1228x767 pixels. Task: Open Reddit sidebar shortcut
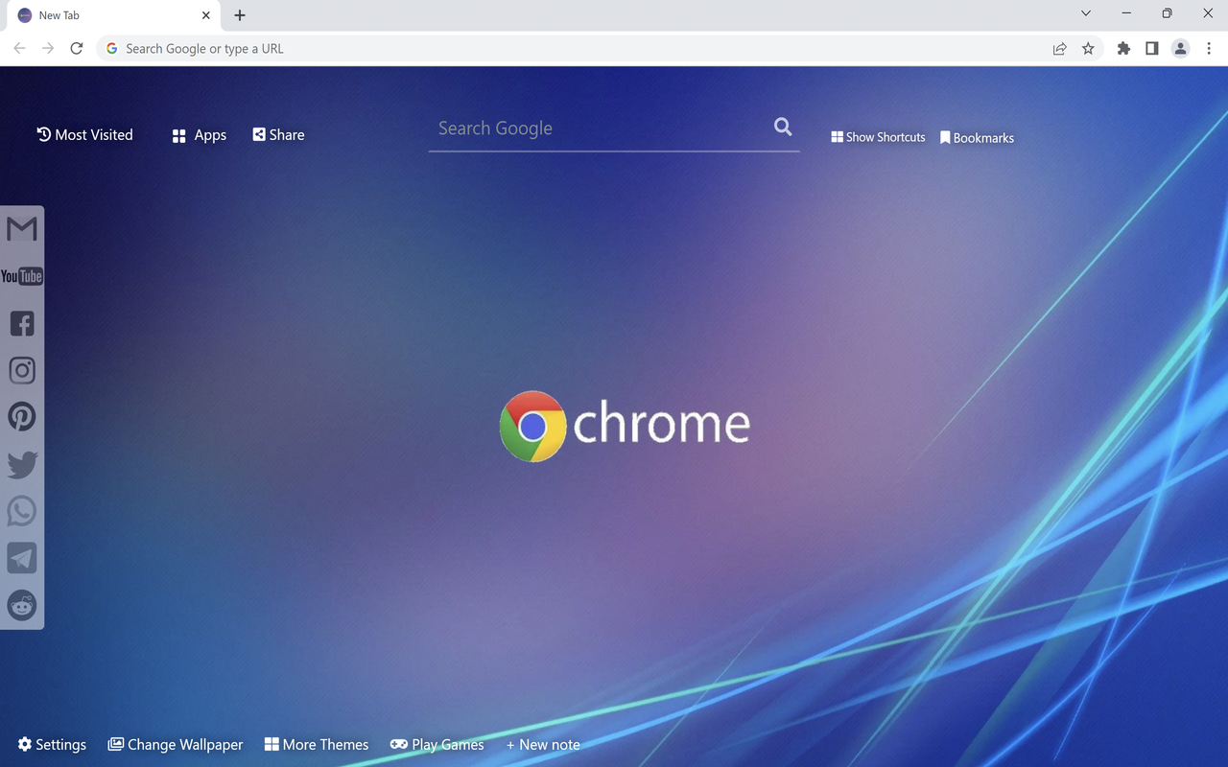tap(22, 605)
